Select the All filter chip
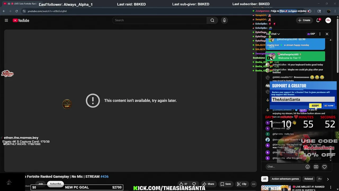The height and width of the screenshot is (191, 339). [x=265, y=179]
